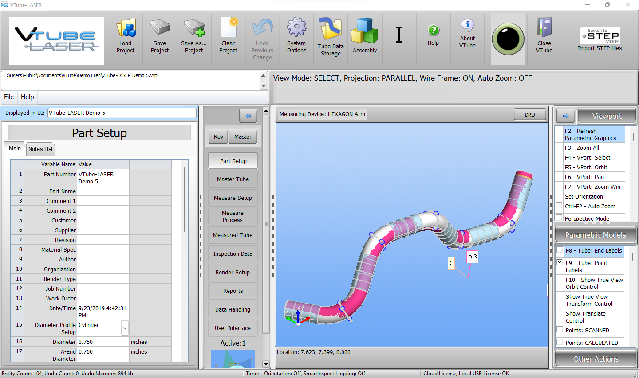Expand the Other Actions panel
The height and width of the screenshot is (378, 639).
click(x=596, y=359)
